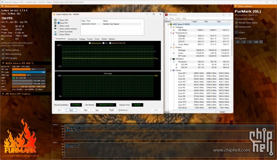
Task: Enable Stress cache checkbox
Action: tap(59, 26)
